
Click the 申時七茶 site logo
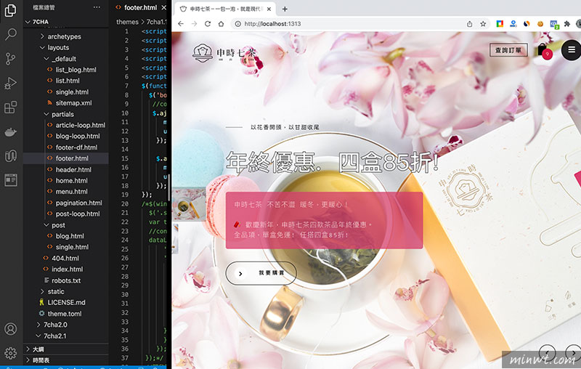pos(225,53)
